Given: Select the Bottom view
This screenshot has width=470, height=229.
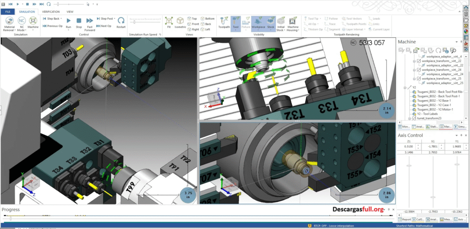Looking at the screenshot, I should coord(208,18).
